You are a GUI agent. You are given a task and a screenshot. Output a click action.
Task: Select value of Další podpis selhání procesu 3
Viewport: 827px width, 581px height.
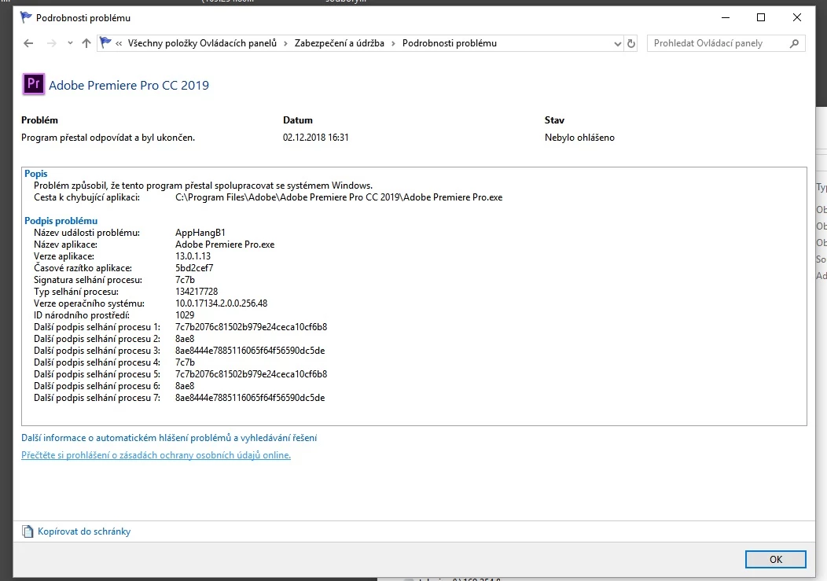pyautogui.click(x=250, y=351)
